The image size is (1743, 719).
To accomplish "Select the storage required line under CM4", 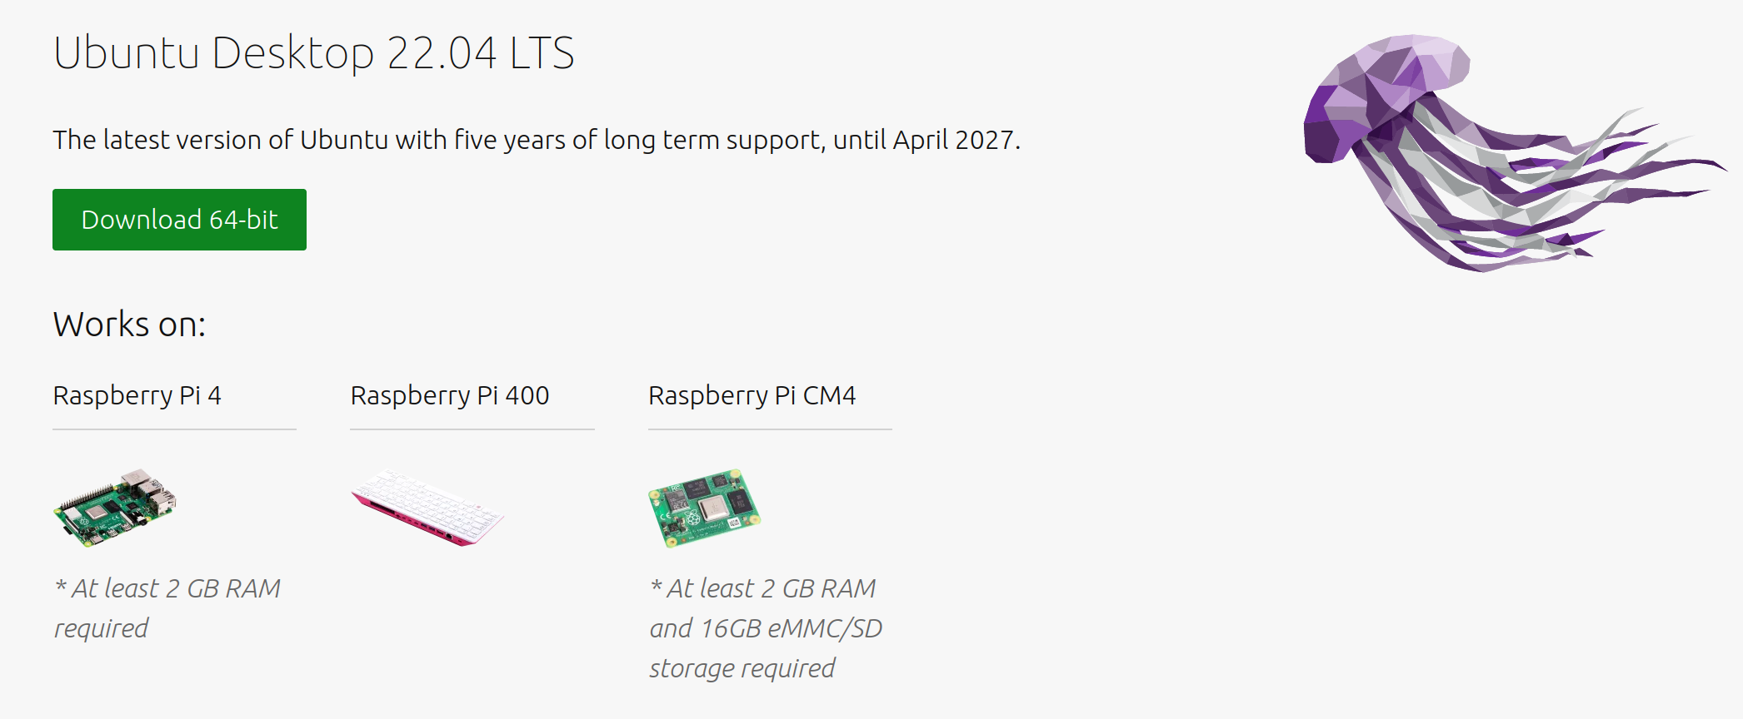I will (742, 668).
